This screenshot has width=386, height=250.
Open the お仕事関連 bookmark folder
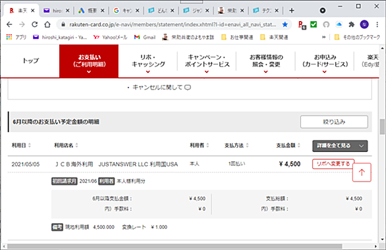[237, 37]
